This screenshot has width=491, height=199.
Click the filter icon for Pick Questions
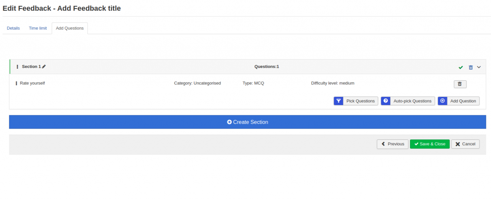(x=338, y=101)
